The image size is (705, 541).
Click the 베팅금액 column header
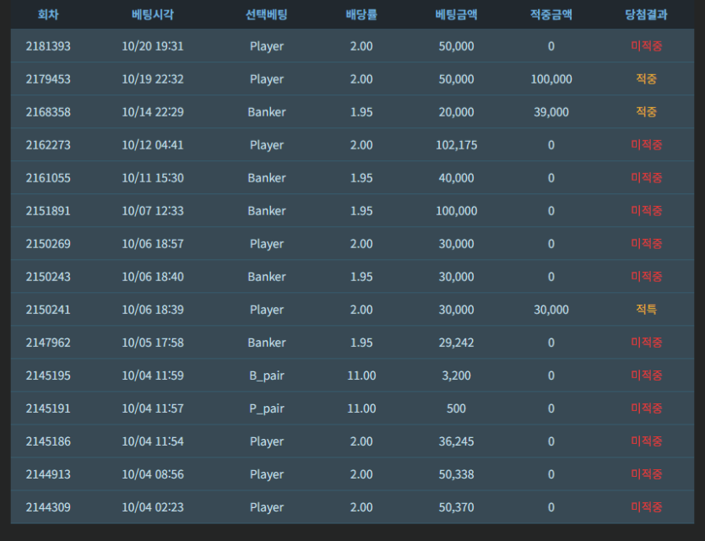(x=456, y=14)
